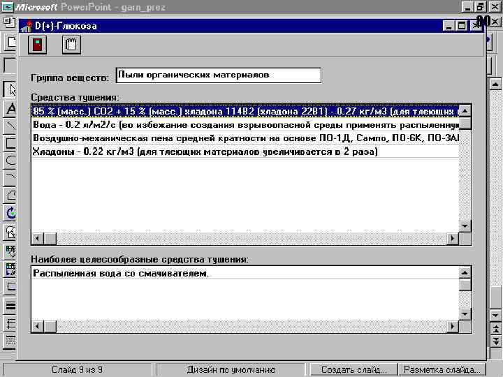Click the red door exit icon

(x=37, y=45)
